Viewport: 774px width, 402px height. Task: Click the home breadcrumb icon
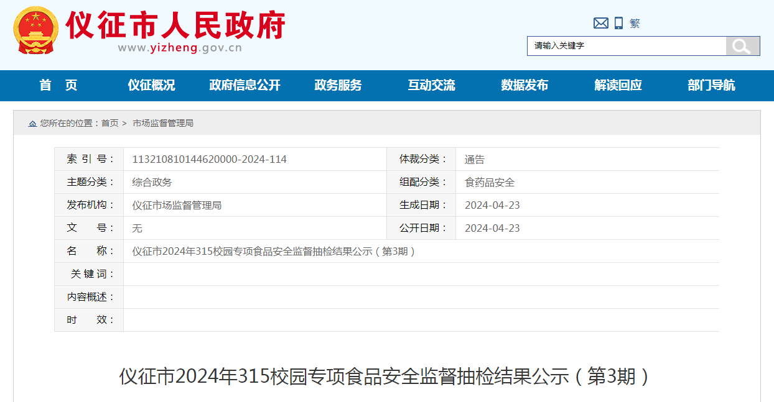pos(32,124)
